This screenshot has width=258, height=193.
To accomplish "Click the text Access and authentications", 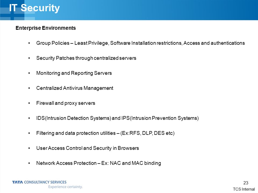I will (214, 43).
